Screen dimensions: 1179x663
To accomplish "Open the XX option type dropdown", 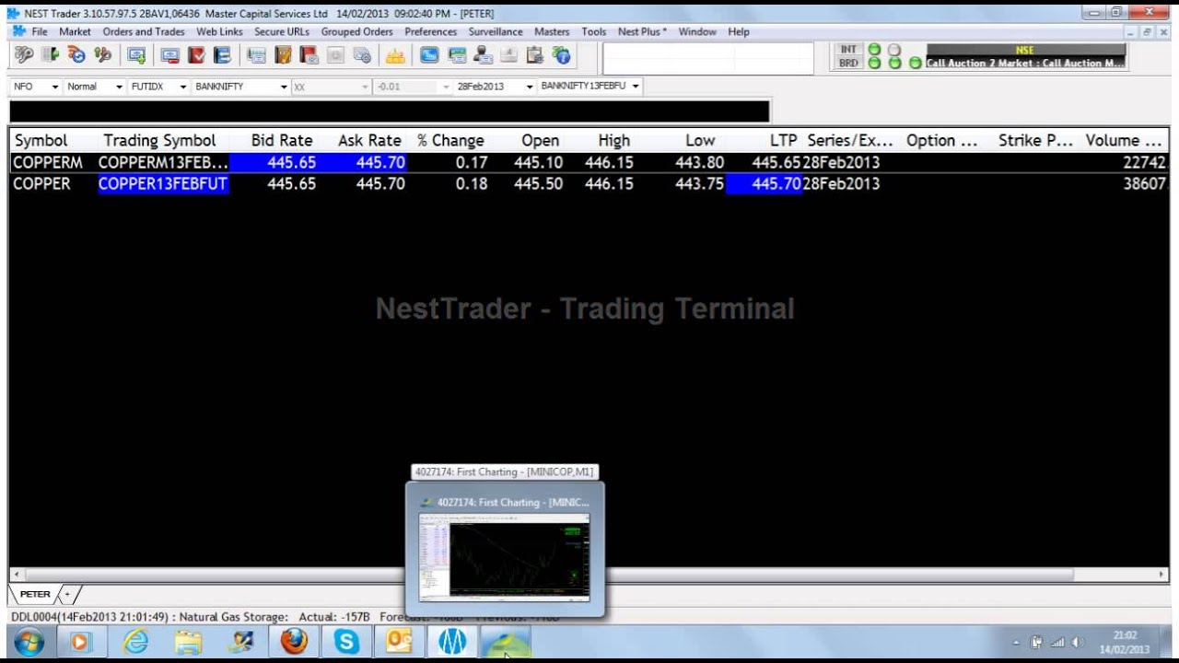I will pos(365,87).
